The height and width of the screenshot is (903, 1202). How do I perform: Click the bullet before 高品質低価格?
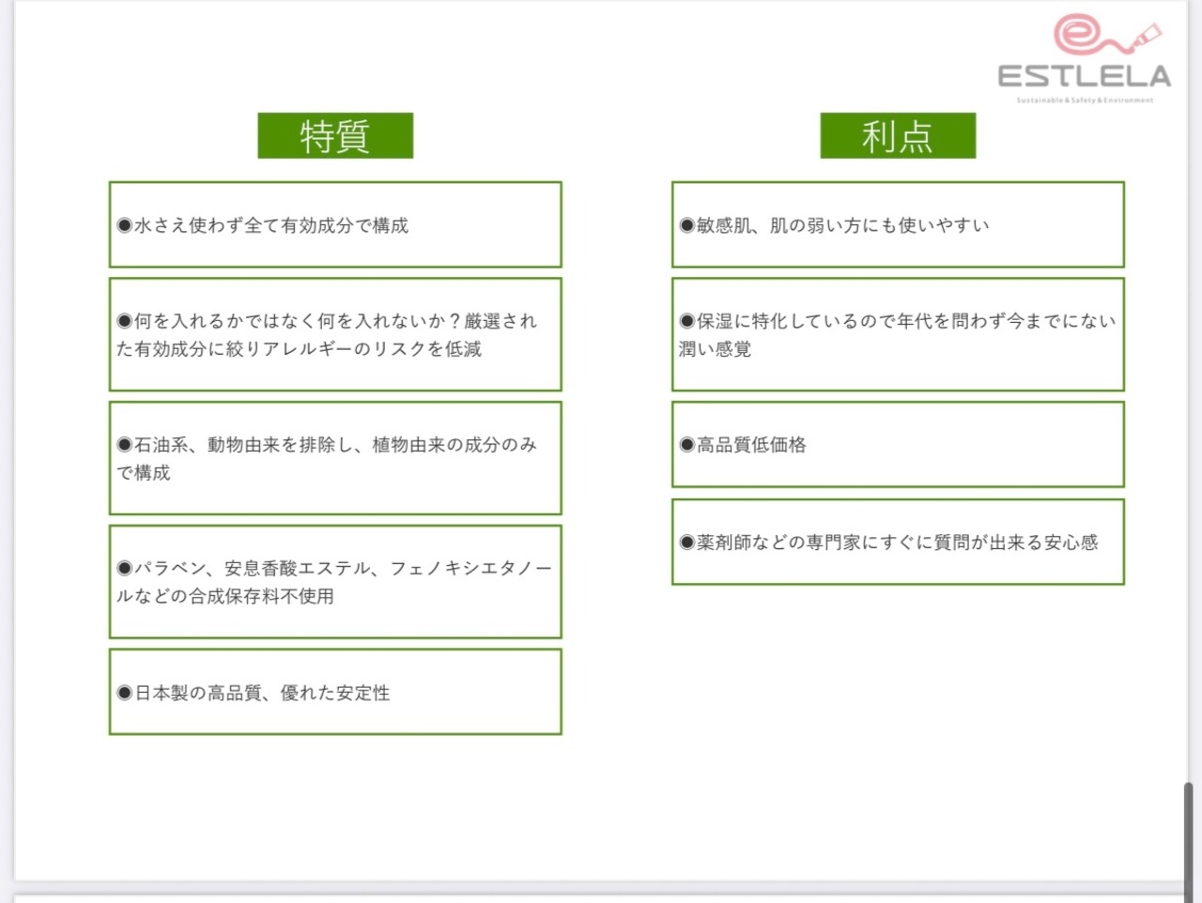tap(687, 445)
